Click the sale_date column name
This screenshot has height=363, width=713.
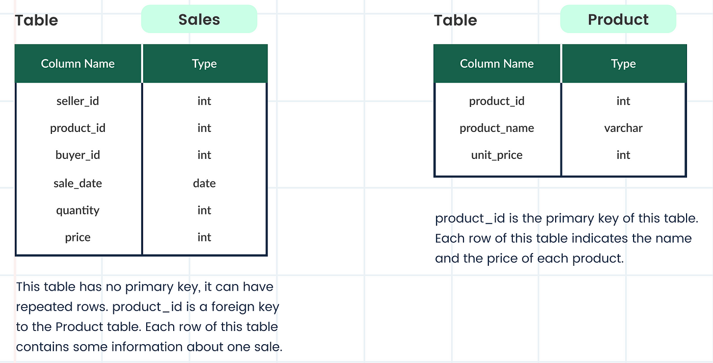(78, 183)
